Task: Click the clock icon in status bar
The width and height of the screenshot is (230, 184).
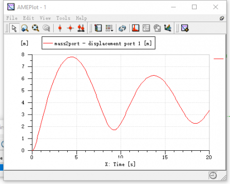Action: 213,175
